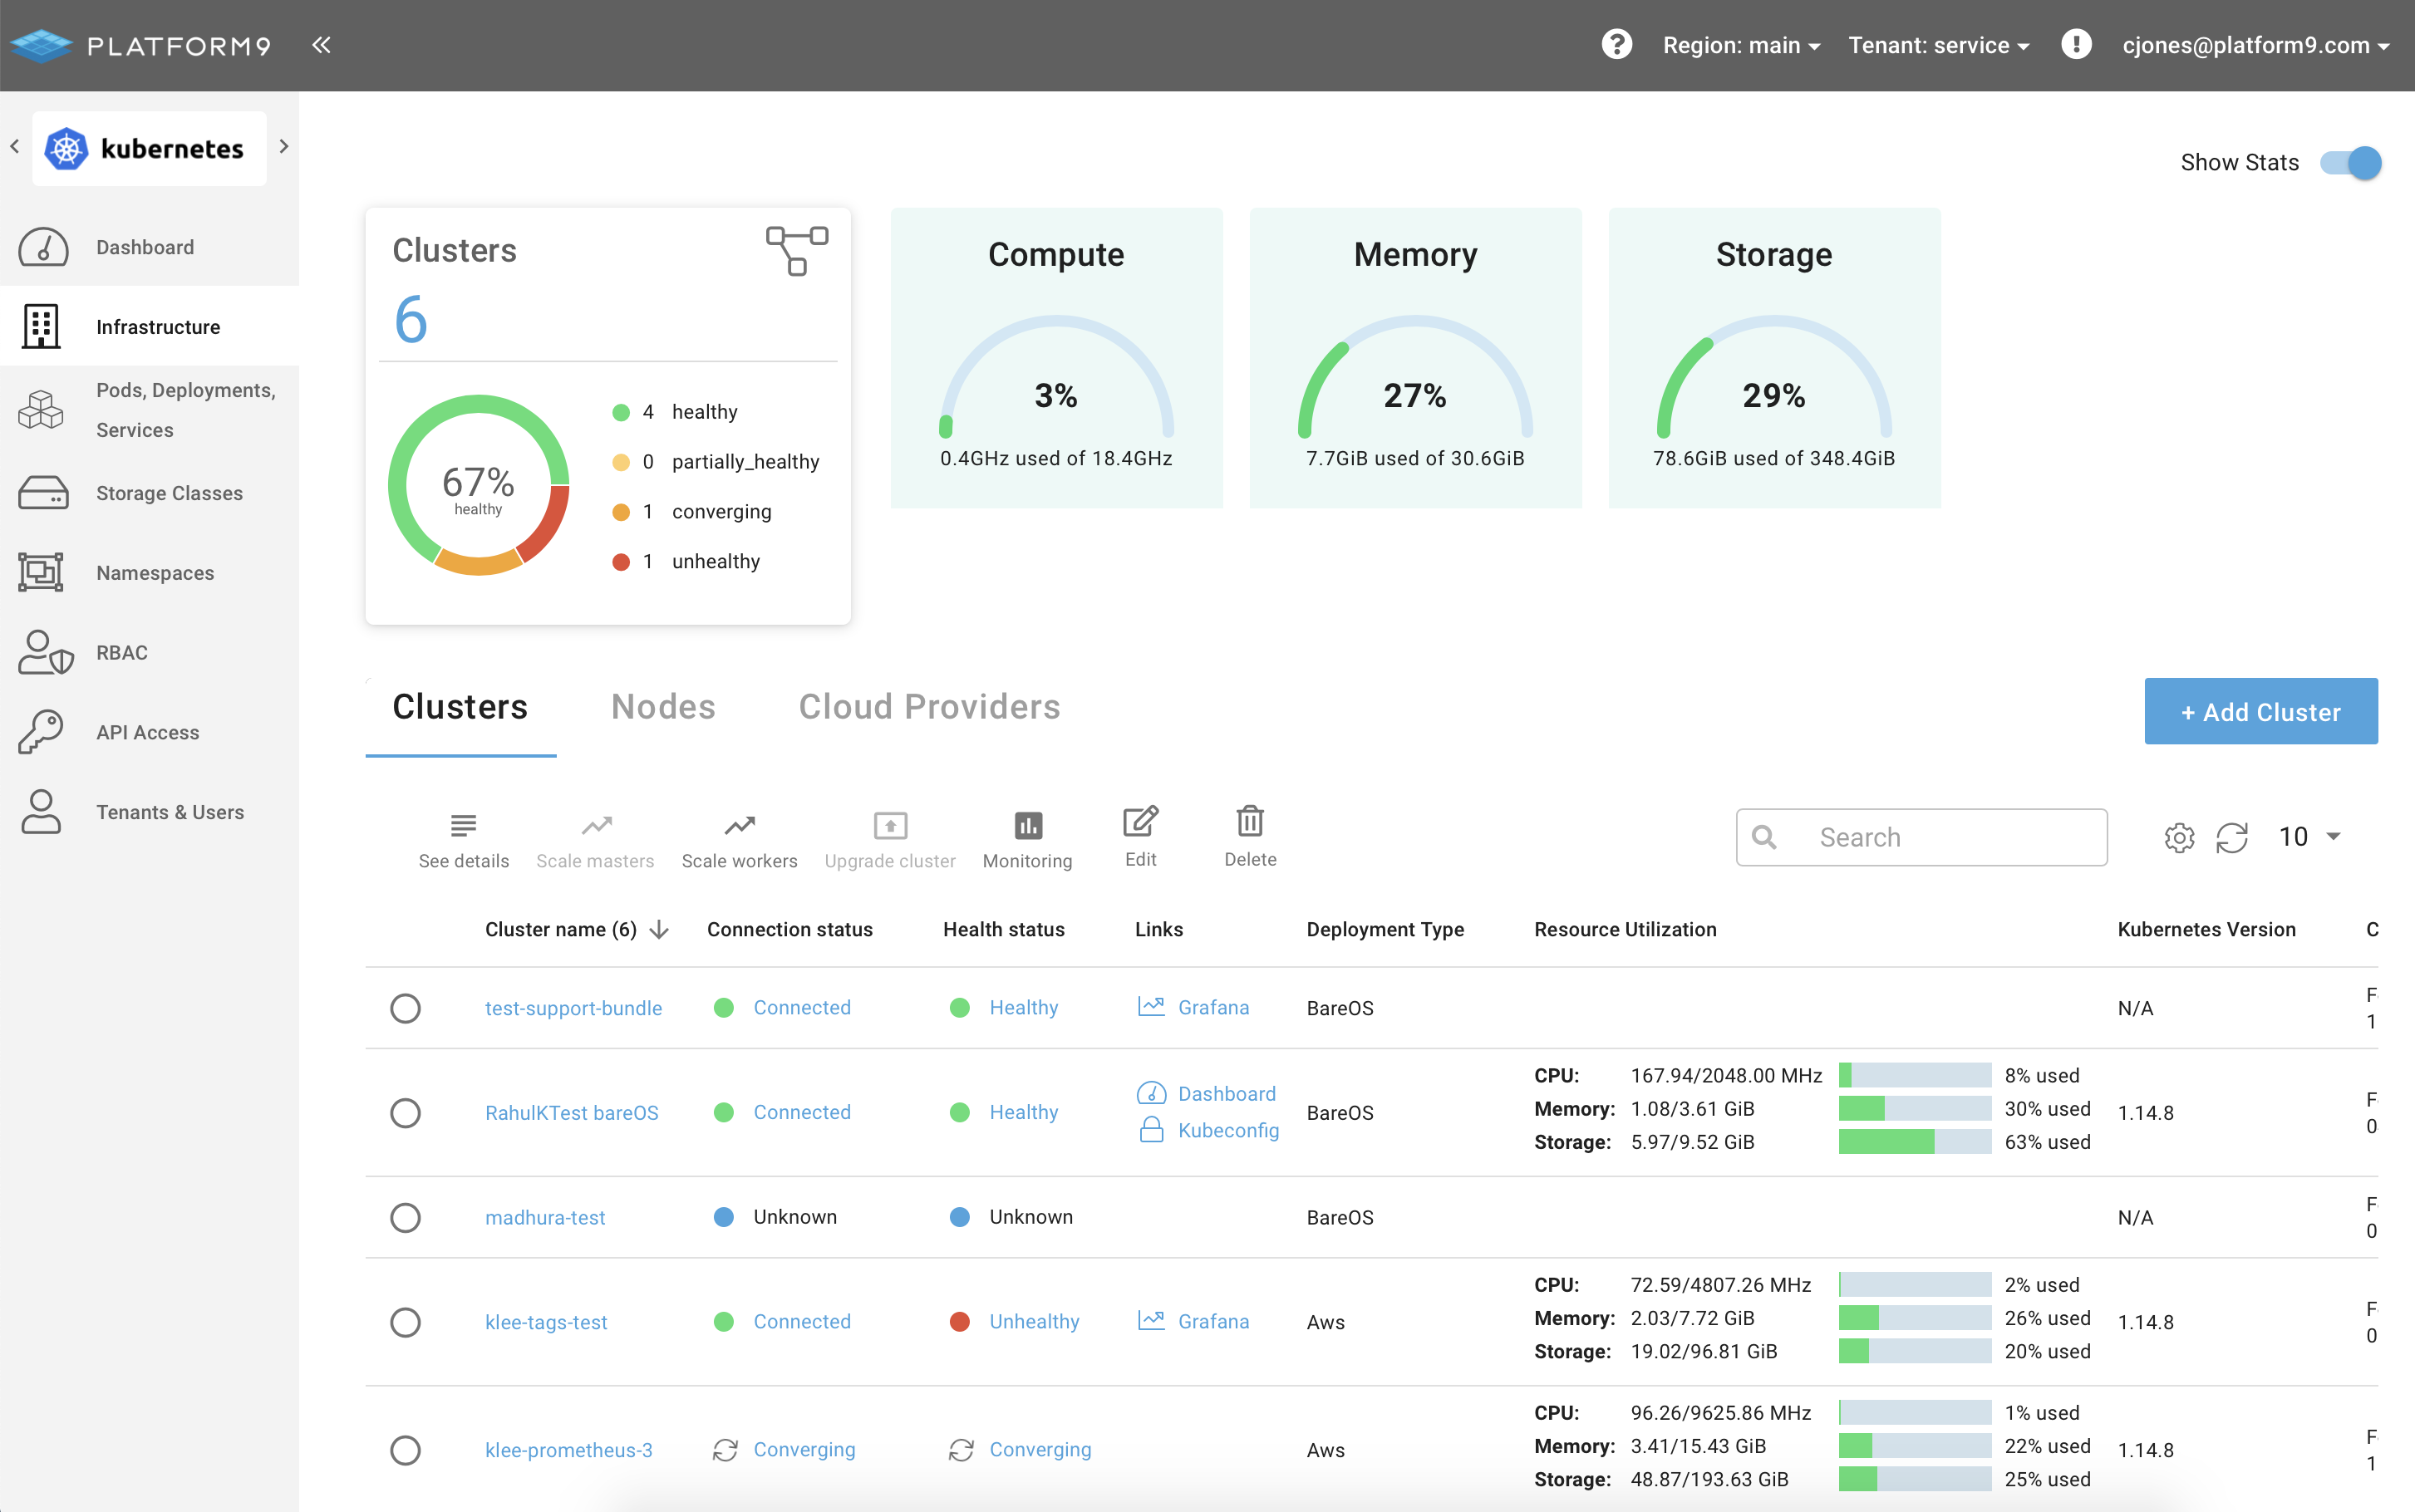This screenshot has width=2415, height=1512.
Task: Open rows-per-page dropdown showing 10
Action: (x=2309, y=836)
